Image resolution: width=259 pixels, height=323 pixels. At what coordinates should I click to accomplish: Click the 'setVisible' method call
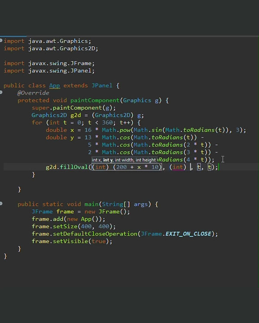(x=70, y=241)
